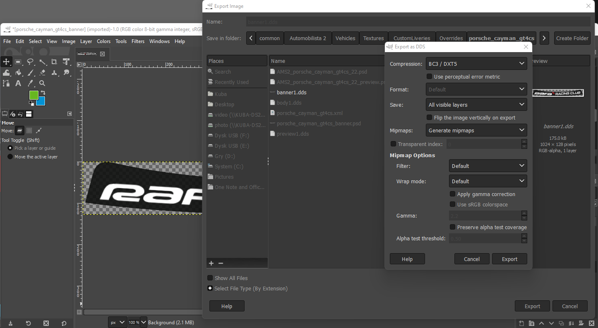Open the Undo History tab
This screenshot has height=328, width=598.
coord(21,114)
